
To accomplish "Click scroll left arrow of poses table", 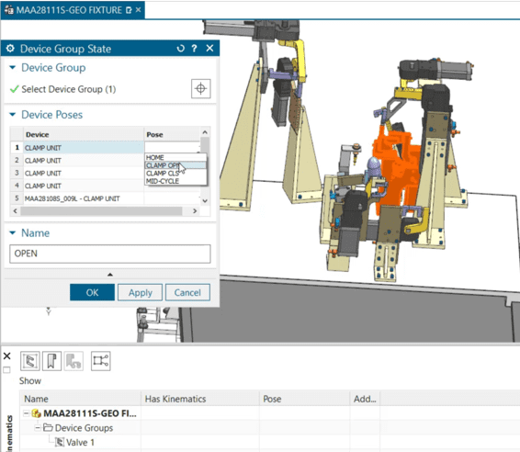I will tap(15, 211).
